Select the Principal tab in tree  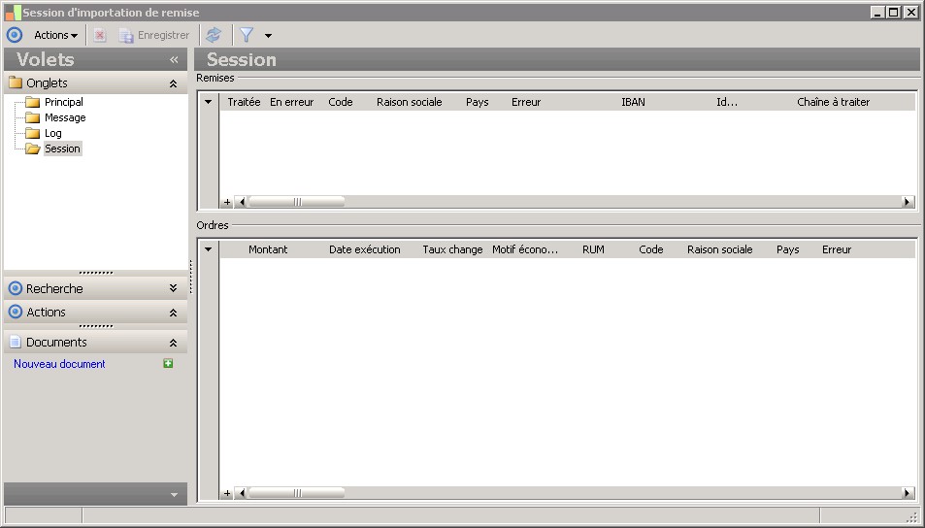point(64,102)
